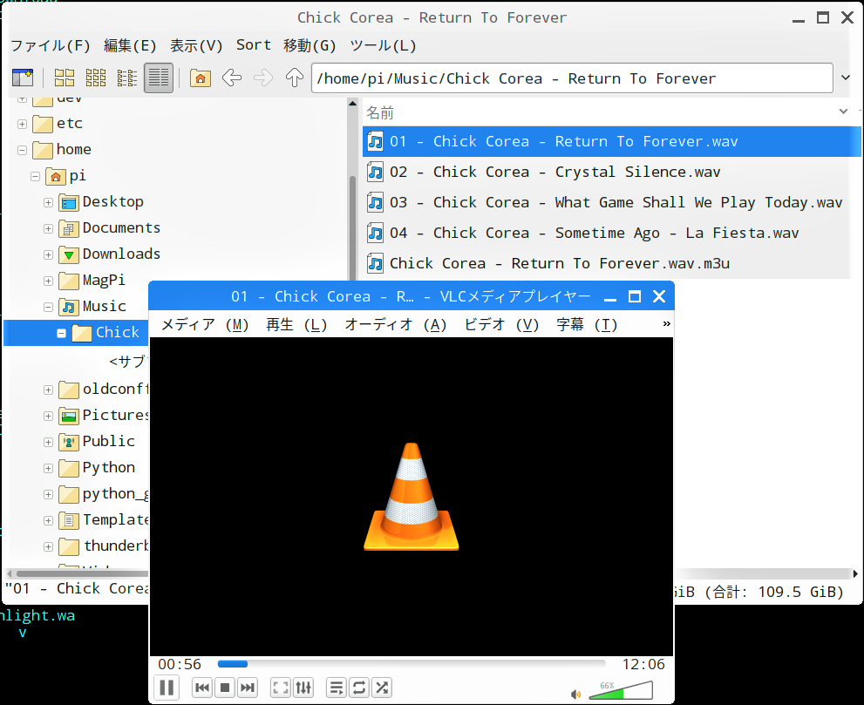Seek in VLC progress bar

tap(412, 664)
